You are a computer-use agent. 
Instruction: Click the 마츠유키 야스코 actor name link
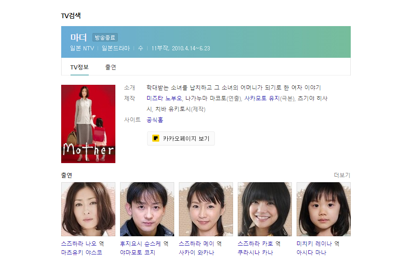tap(82, 253)
